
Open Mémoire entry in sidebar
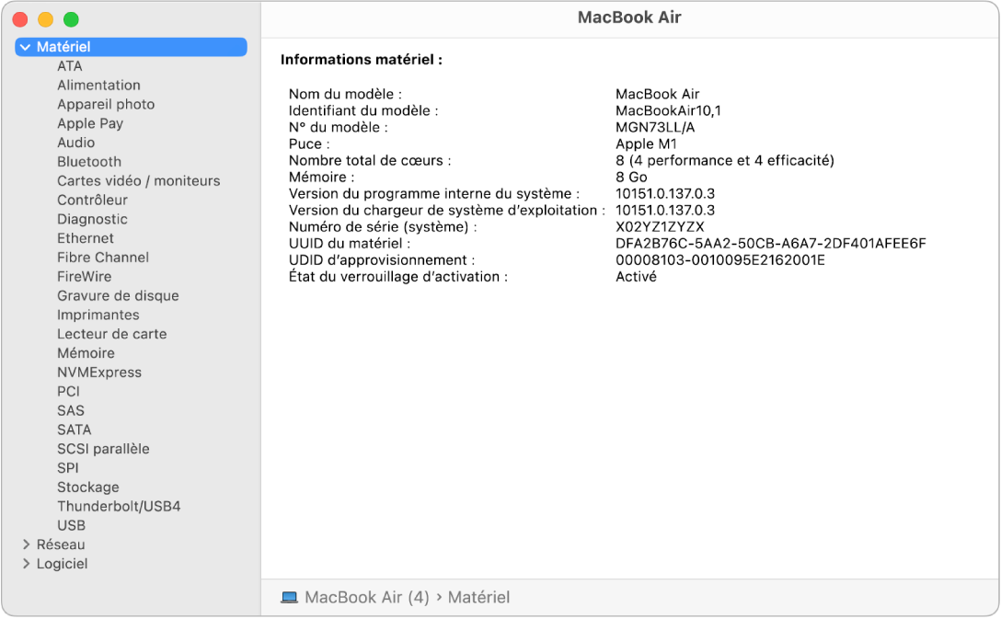tap(86, 353)
